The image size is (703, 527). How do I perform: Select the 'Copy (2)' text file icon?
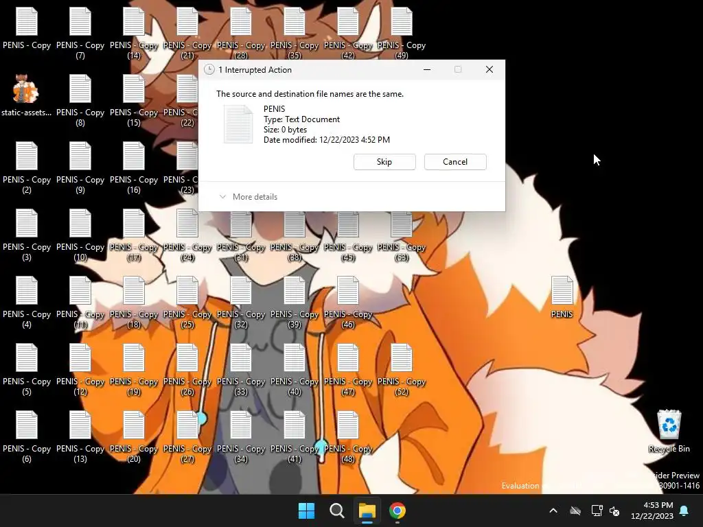pos(27,156)
